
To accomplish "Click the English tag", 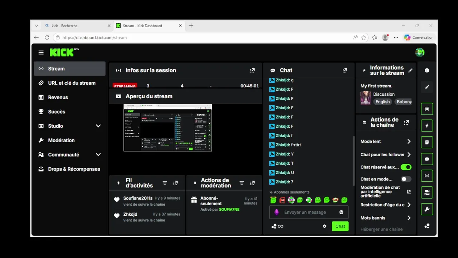I will 383,102.
